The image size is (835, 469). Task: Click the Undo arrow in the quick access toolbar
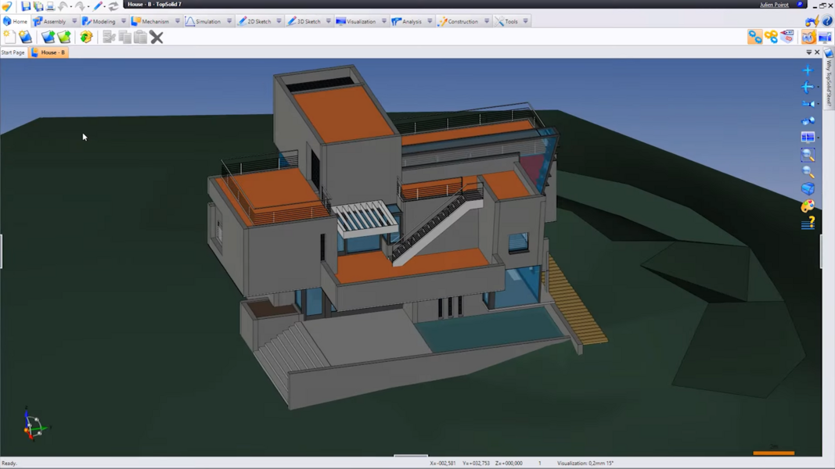63,6
